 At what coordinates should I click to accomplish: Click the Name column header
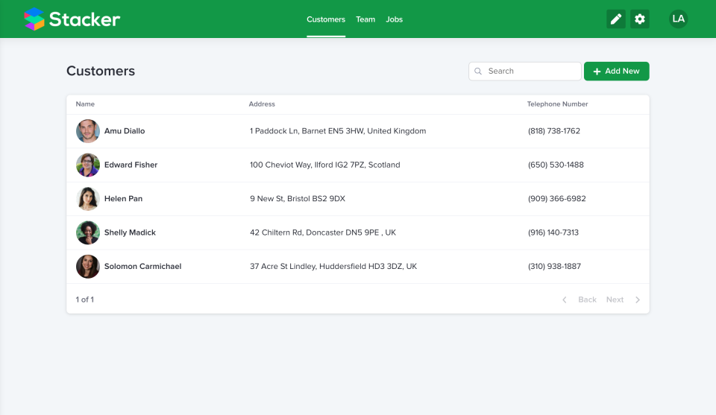pyautogui.click(x=85, y=104)
